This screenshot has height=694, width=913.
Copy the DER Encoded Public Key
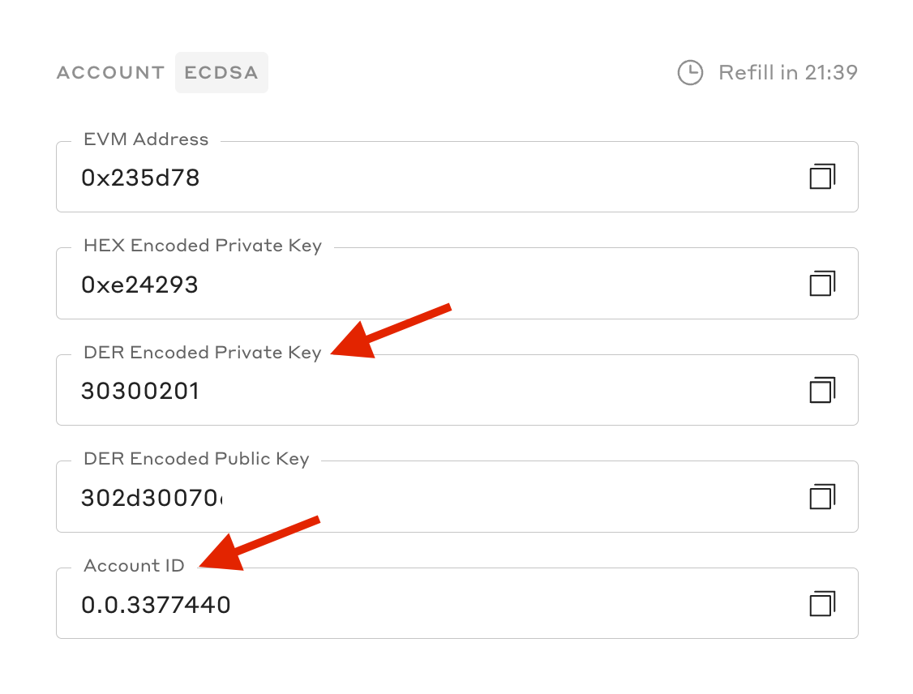(x=822, y=497)
